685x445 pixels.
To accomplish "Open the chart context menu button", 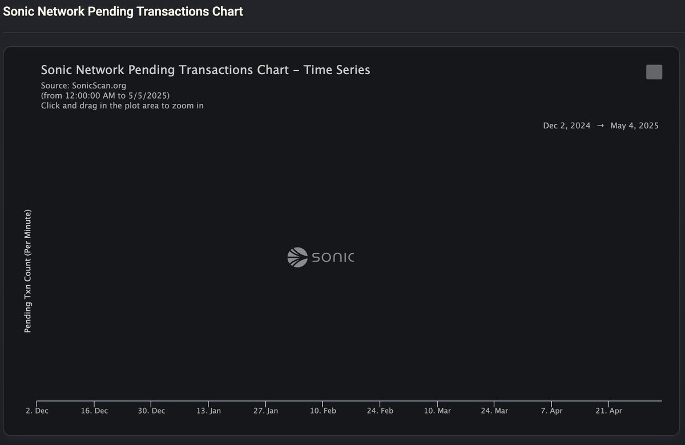I will 654,72.
